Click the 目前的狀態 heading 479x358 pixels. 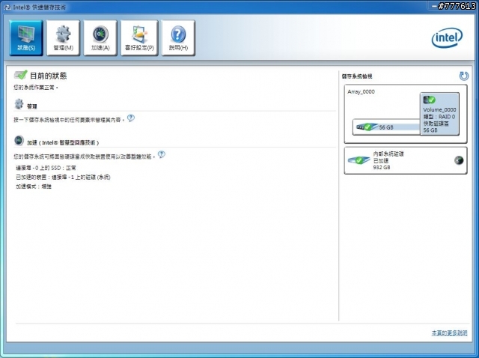[x=48, y=76]
